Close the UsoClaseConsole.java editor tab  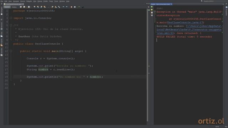[x=23, y=4]
